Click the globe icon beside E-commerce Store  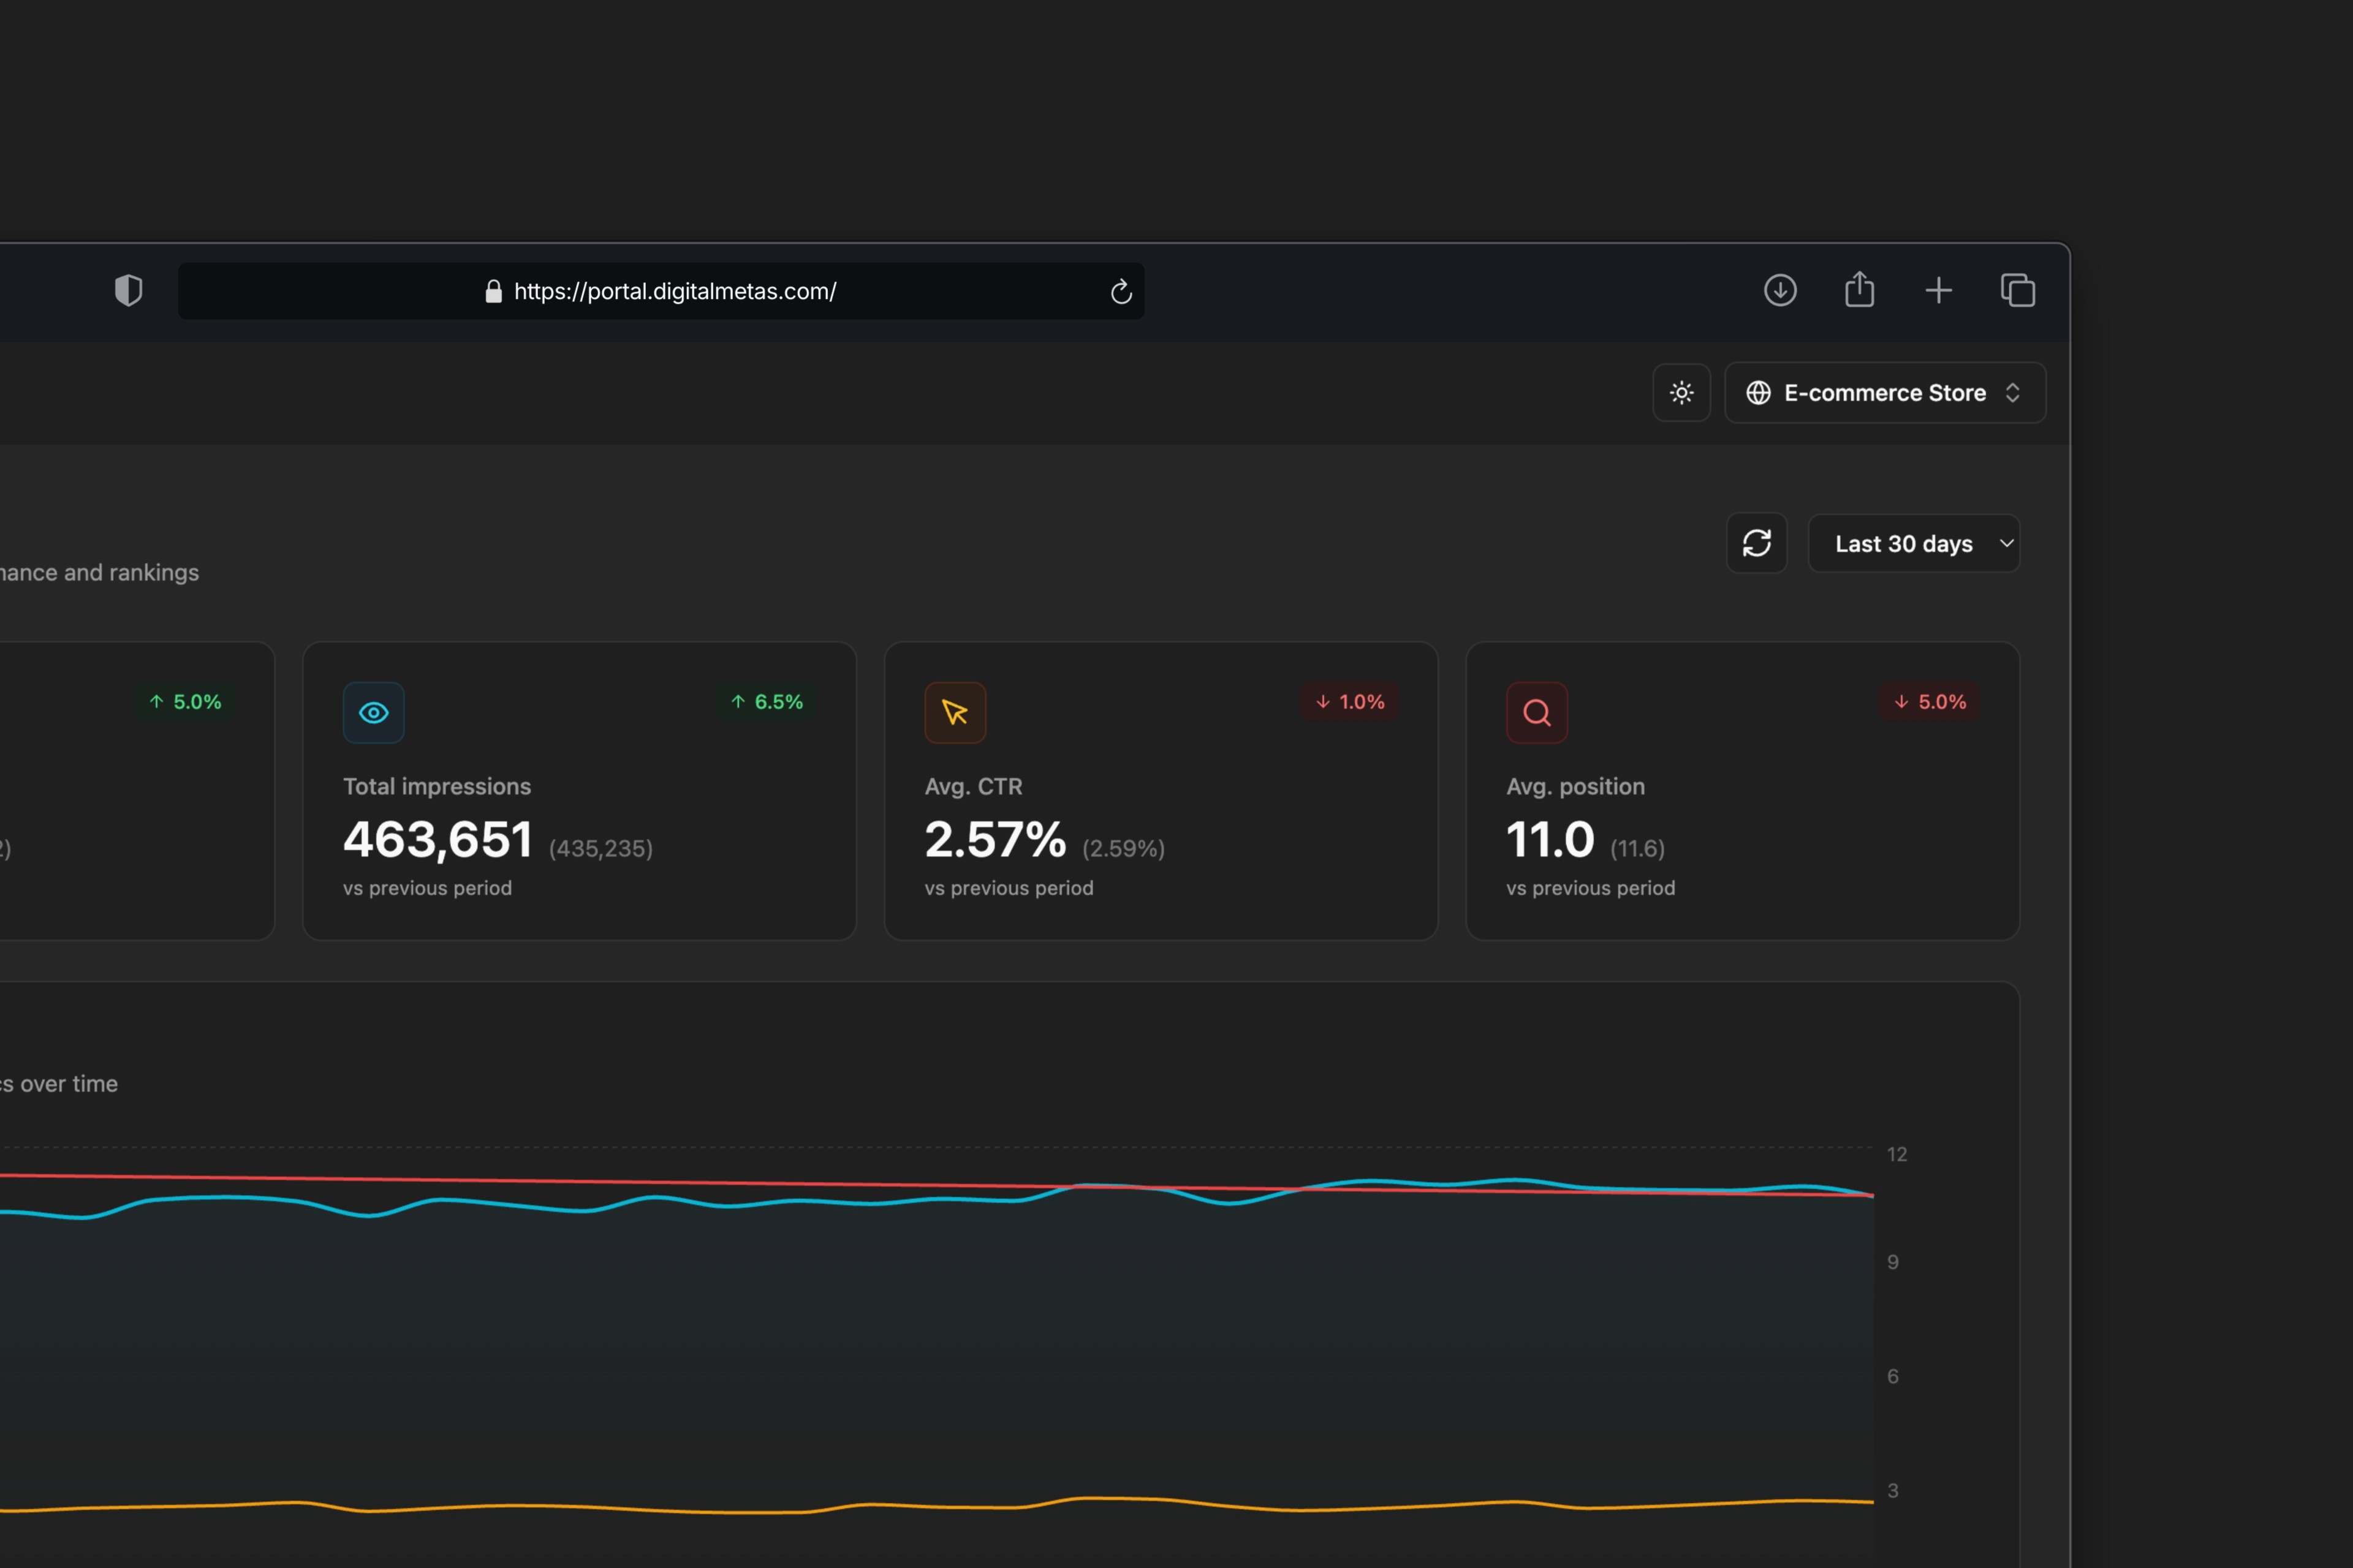1758,392
